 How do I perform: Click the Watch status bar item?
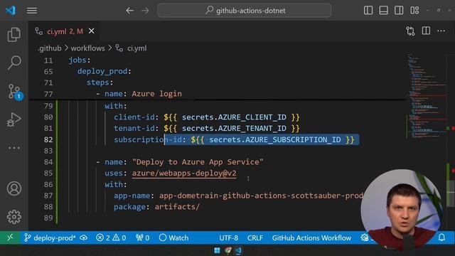point(173,238)
